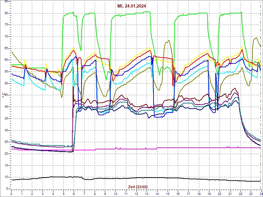Click the y-axis value 55
Viewport: 263px width, 197px height.
[x=6, y=72]
